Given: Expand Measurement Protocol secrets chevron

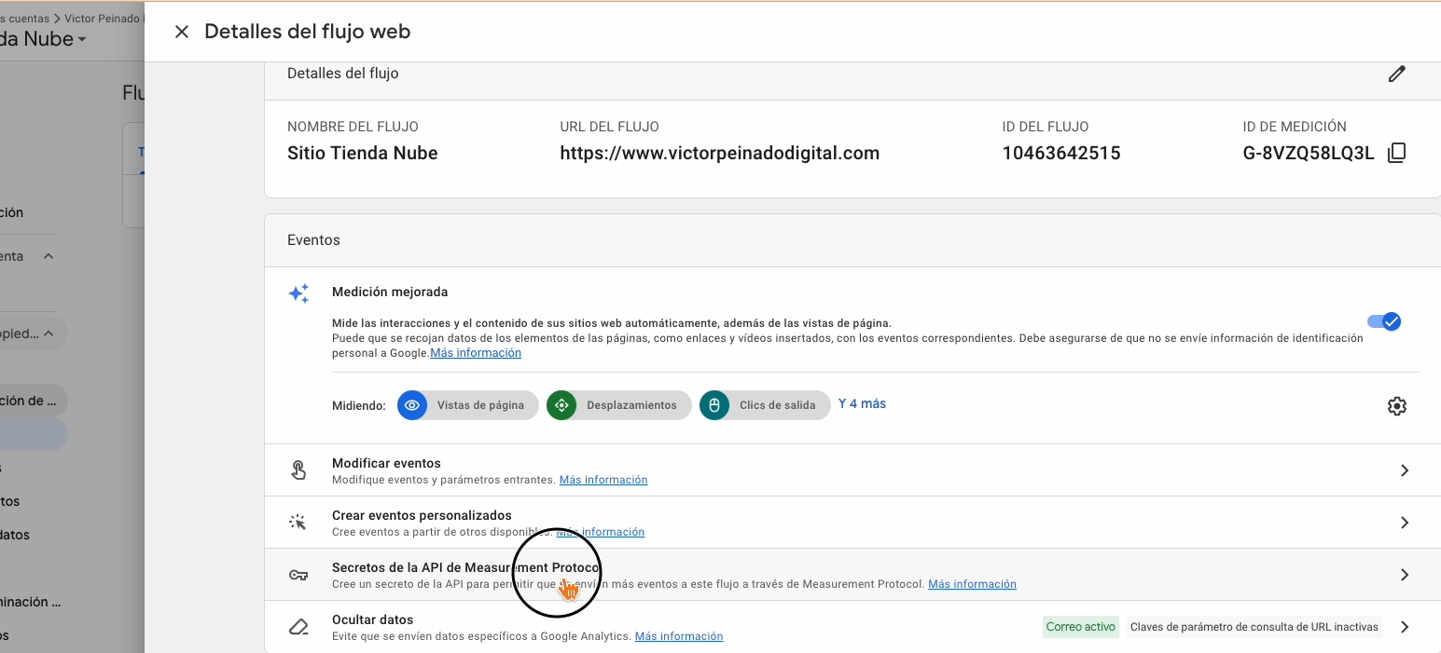Looking at the screenshot, I should pos(1405,575).
